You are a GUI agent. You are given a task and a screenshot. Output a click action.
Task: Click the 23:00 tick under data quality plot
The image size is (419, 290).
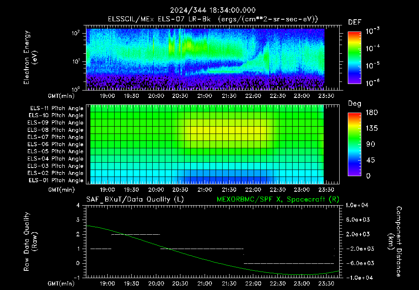pyautogui.click(x=302, y=283)
